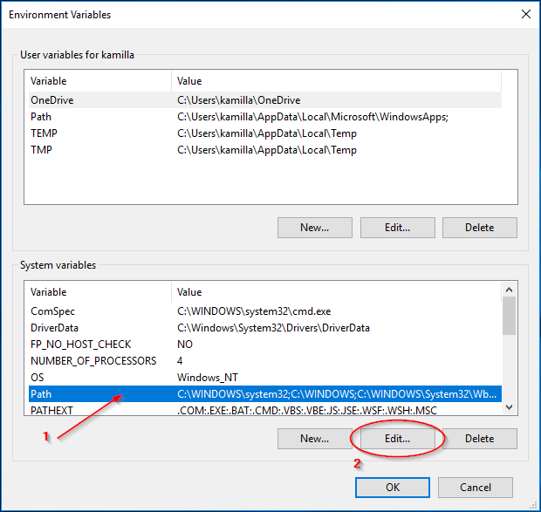Close the Environment Variables dialog
541x512 pixels.
point(524,14)
